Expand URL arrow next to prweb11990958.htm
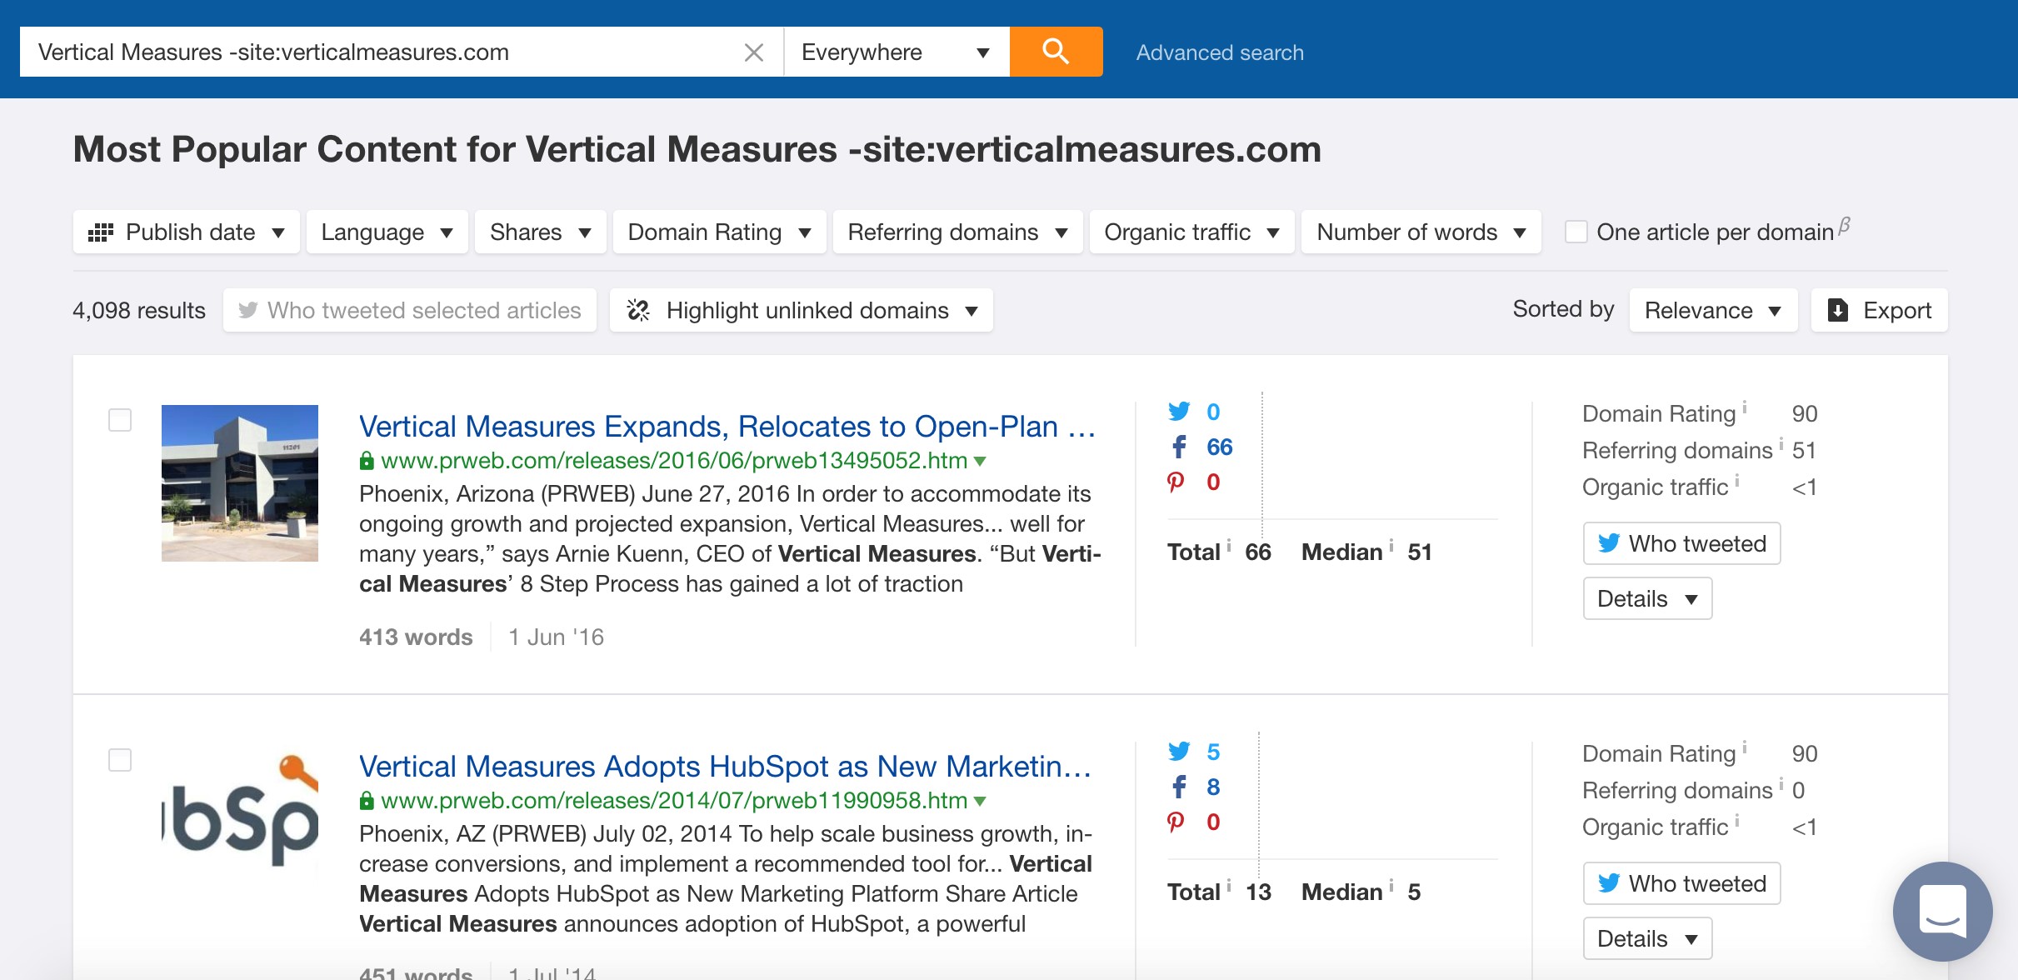The width and height of the screenshot is (2018, 980). (980, 802)
